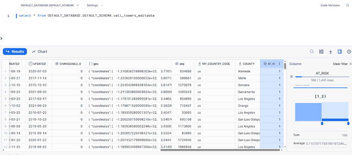Select the geo column header
The width and height of the screenshot is (352, 155).
point(129,64)
